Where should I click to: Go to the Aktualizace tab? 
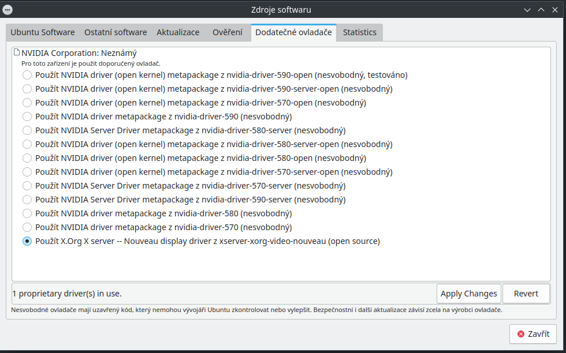178,32
